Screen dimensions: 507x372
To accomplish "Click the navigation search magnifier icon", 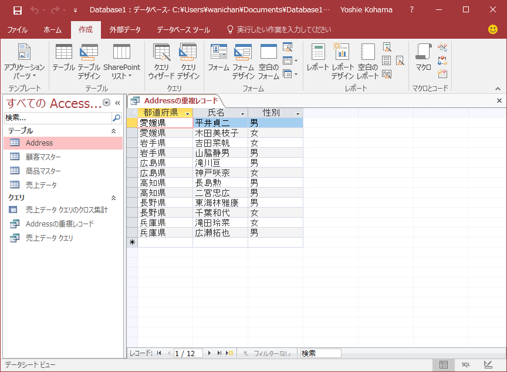I will 116,118.
